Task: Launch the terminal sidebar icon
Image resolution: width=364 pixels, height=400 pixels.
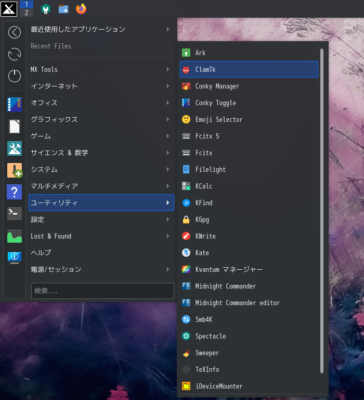Action: pyautogui.click(x=15, y=214)
